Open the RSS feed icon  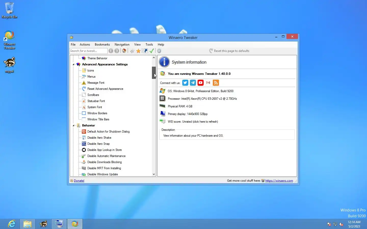click(216, 83)
